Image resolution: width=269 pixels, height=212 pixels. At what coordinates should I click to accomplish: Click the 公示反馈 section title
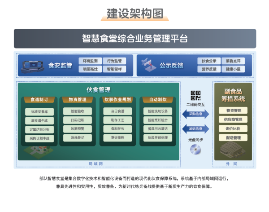[172, 65]
